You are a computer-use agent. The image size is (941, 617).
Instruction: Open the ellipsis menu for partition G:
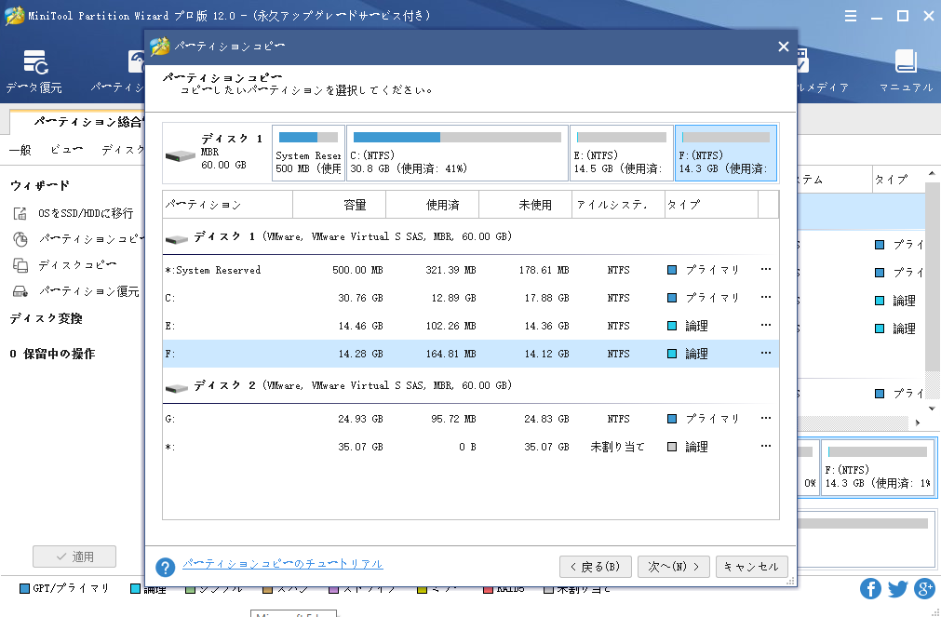[x=765, y=418]
